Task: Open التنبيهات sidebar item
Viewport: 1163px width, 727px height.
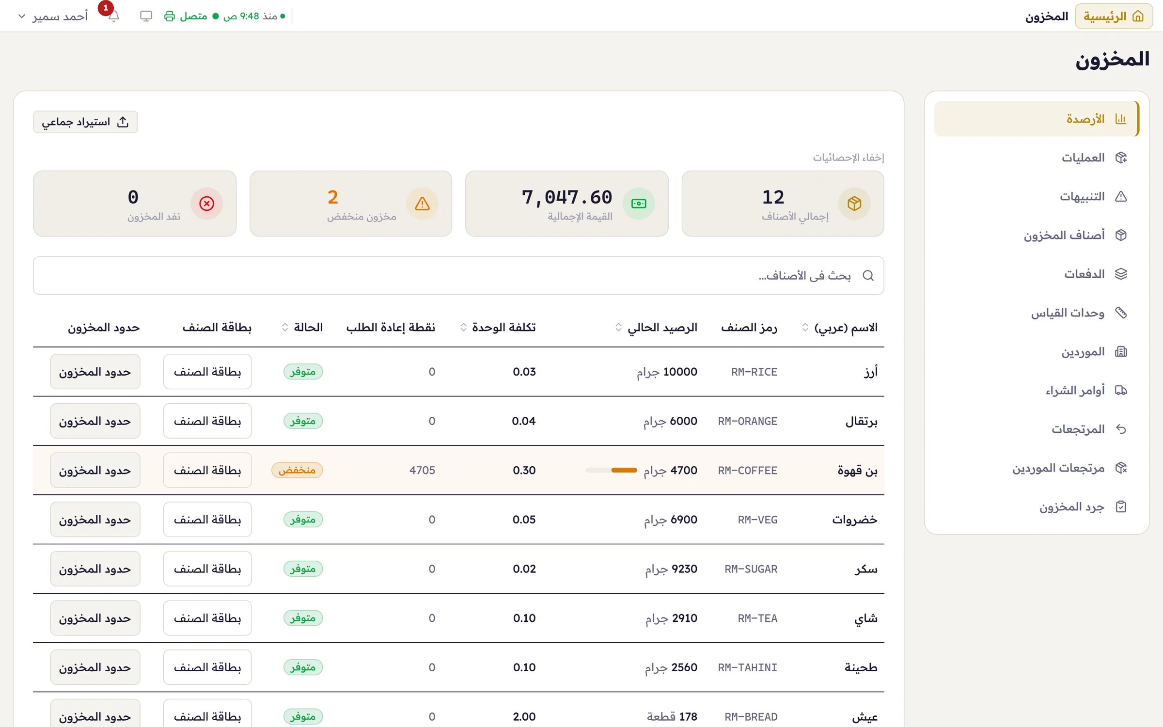Action: click(1037, 196)
